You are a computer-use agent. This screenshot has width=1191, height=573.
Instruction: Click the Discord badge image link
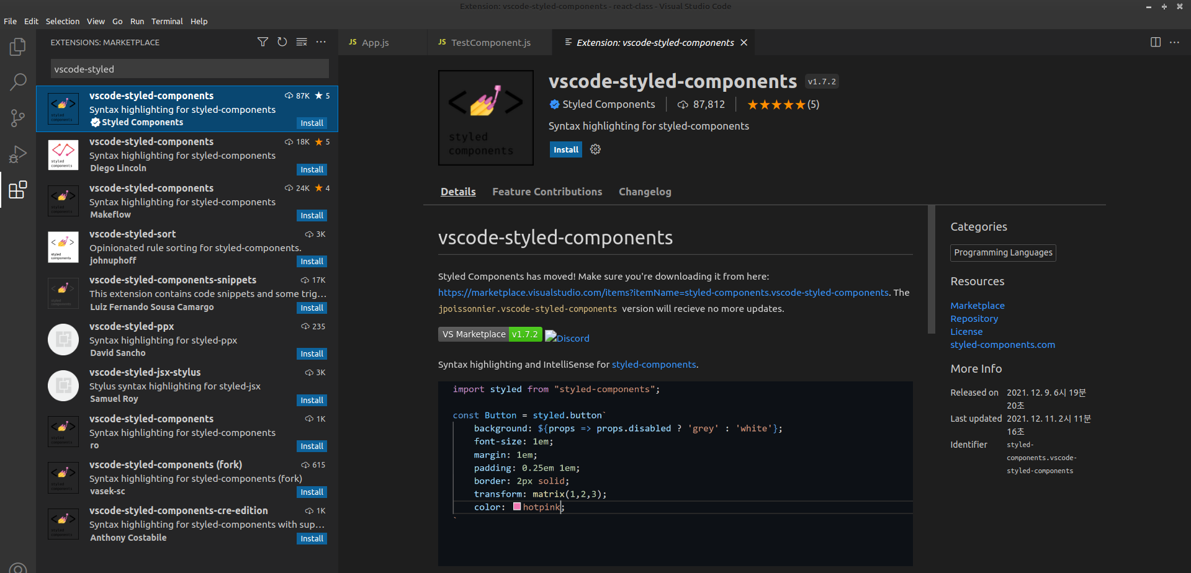pyautogui.click(x=567, y=337)
